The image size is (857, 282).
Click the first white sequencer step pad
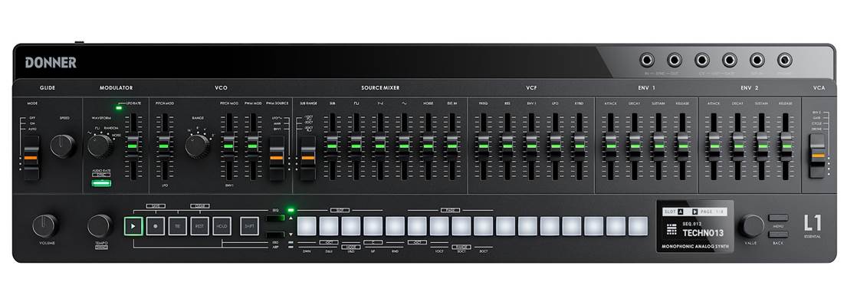(x=307, y=226)
